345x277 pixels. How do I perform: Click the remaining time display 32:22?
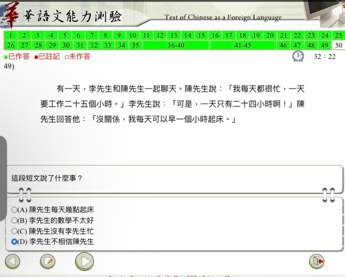[x=325, y=57]
